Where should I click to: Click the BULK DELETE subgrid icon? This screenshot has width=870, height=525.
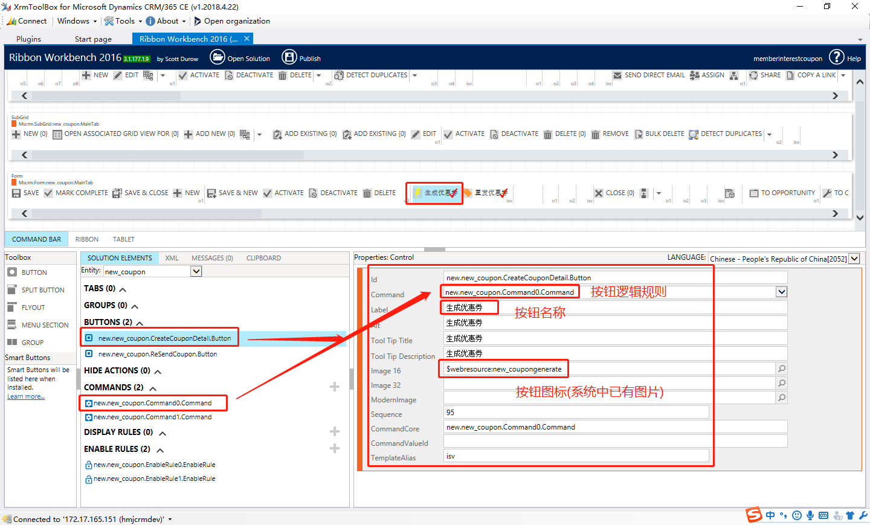click(x=639, y=134)
